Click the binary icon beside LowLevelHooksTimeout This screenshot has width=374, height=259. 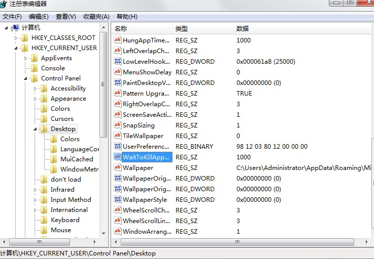[x=118, y=61]
